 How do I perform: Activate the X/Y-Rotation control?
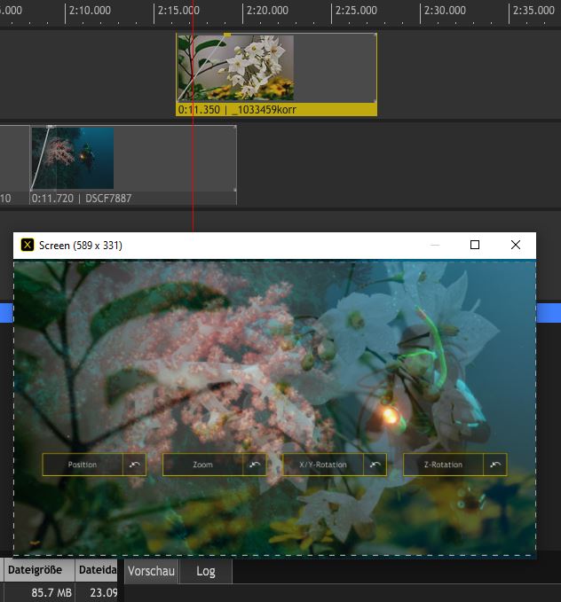pos(323,465)
